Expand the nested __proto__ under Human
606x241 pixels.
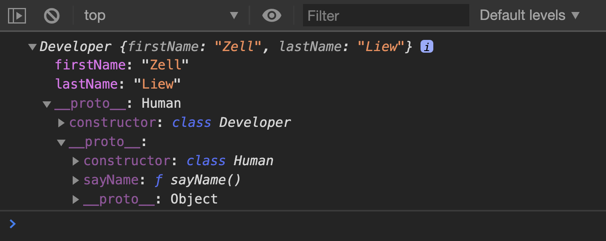pyautogui.click(x=61, y=142)
